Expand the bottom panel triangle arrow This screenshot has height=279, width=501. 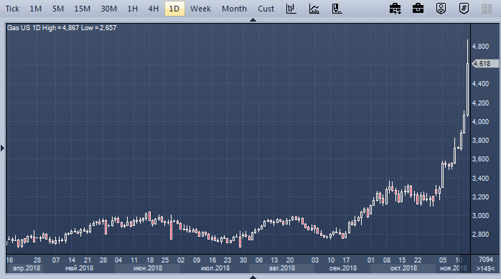(x=253, y=277)
